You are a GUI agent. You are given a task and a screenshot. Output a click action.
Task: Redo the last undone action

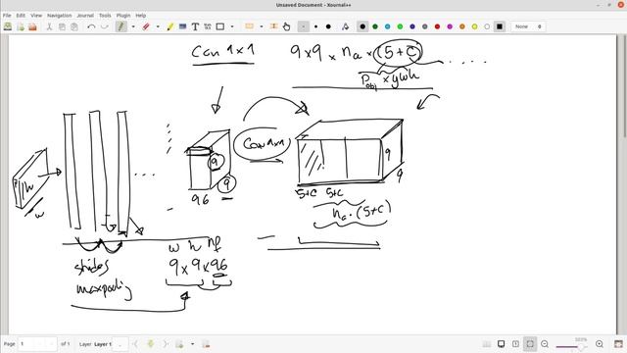click(105, 26)
